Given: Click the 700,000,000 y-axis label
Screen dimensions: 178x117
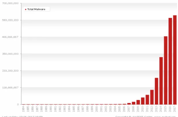Looking at the screenshot, I should (x=10, y=3).
